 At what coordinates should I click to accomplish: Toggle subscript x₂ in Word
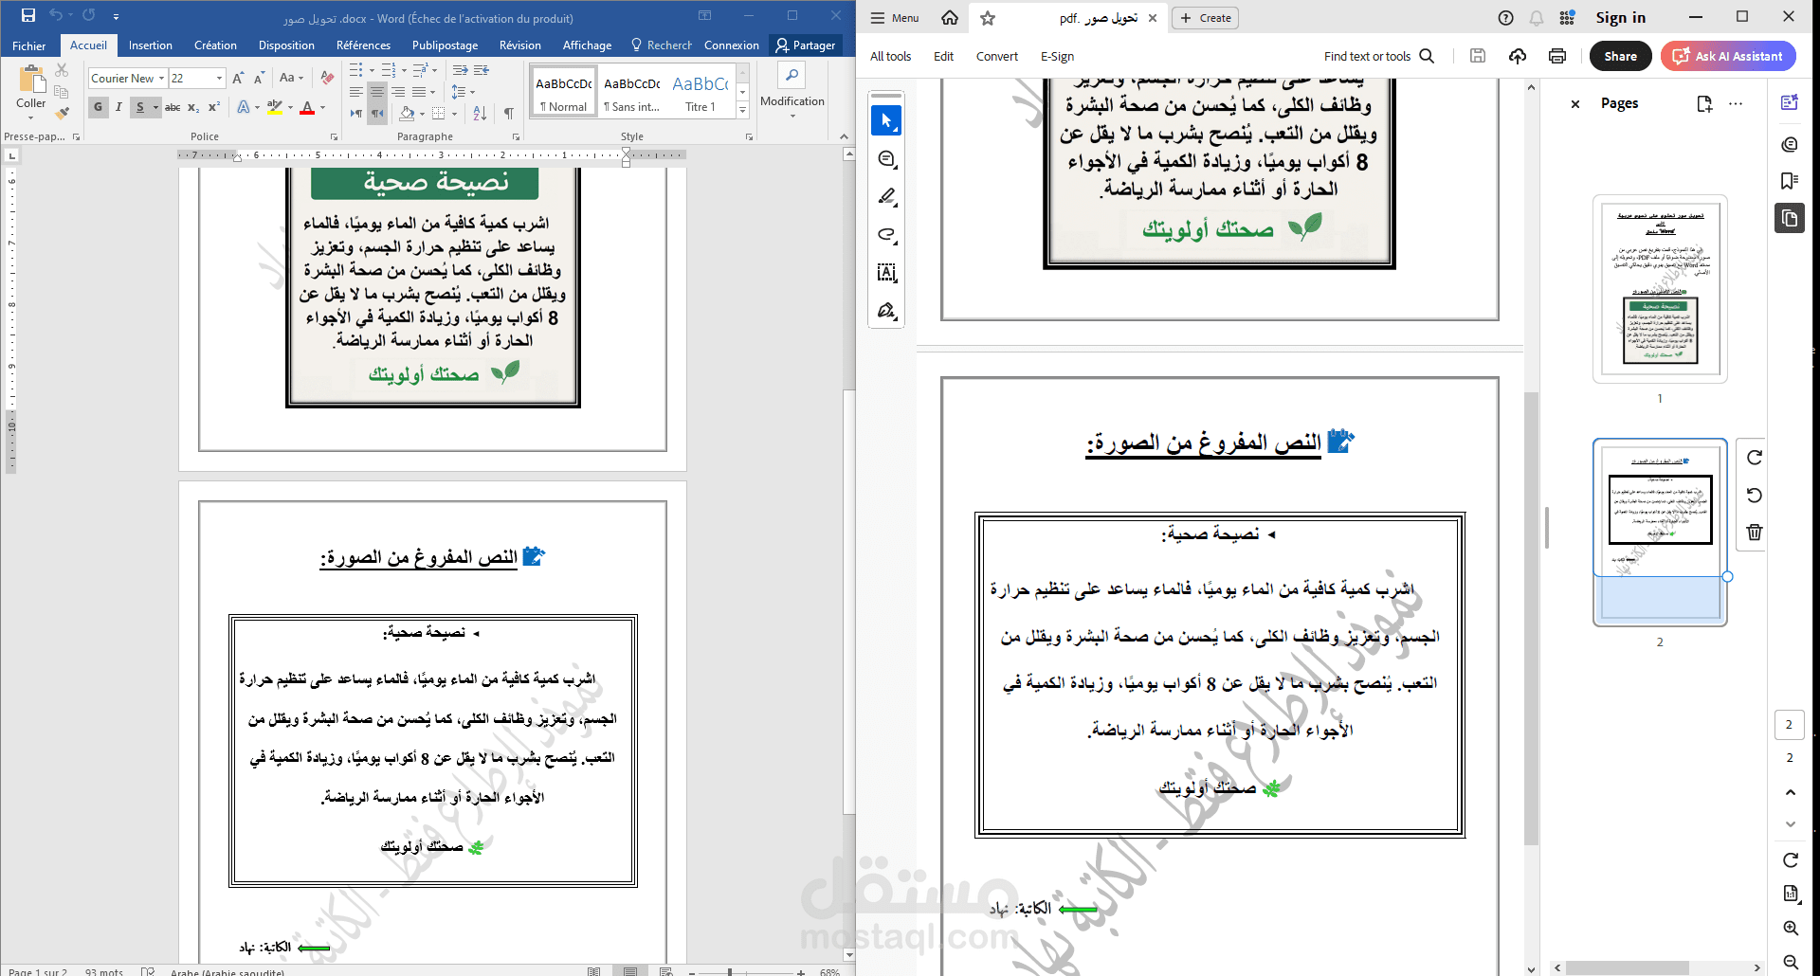point(193,107)
